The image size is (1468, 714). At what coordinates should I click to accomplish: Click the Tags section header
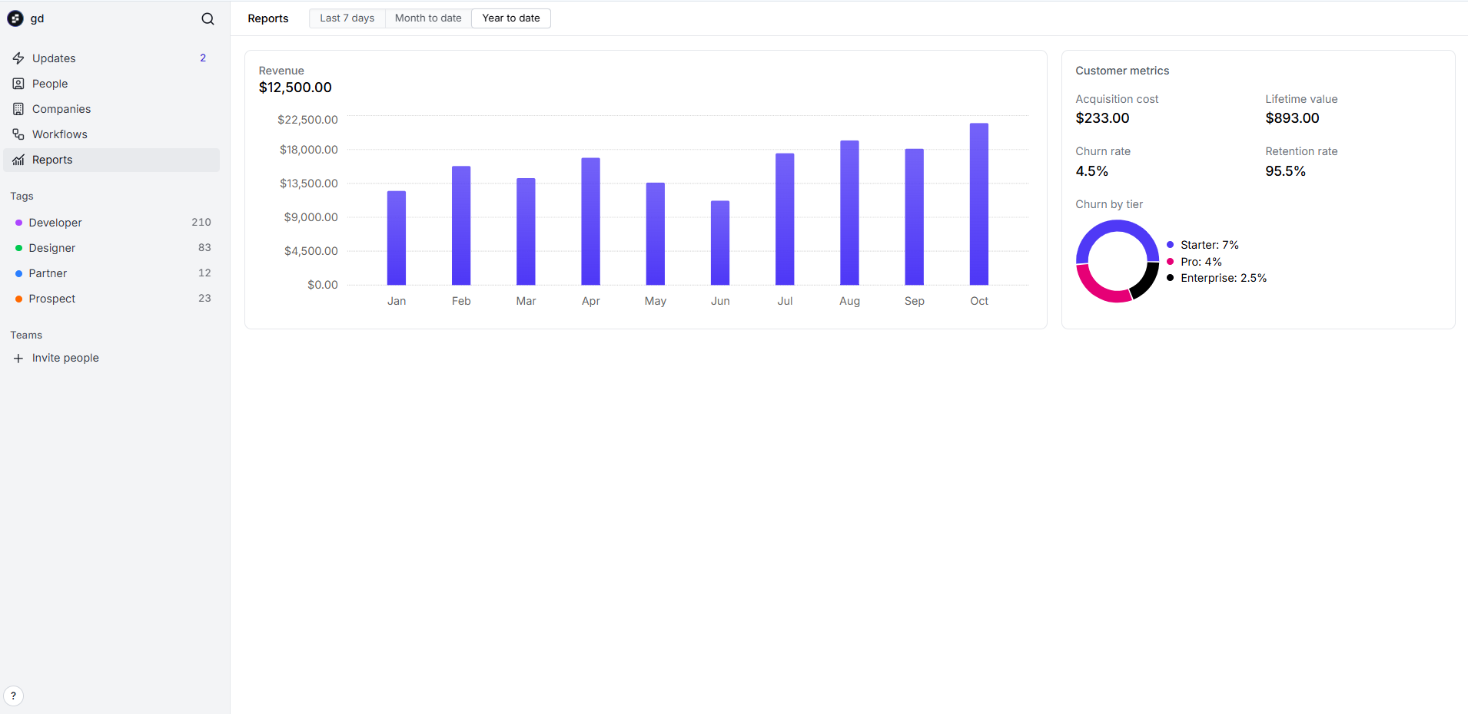point(22,197)
